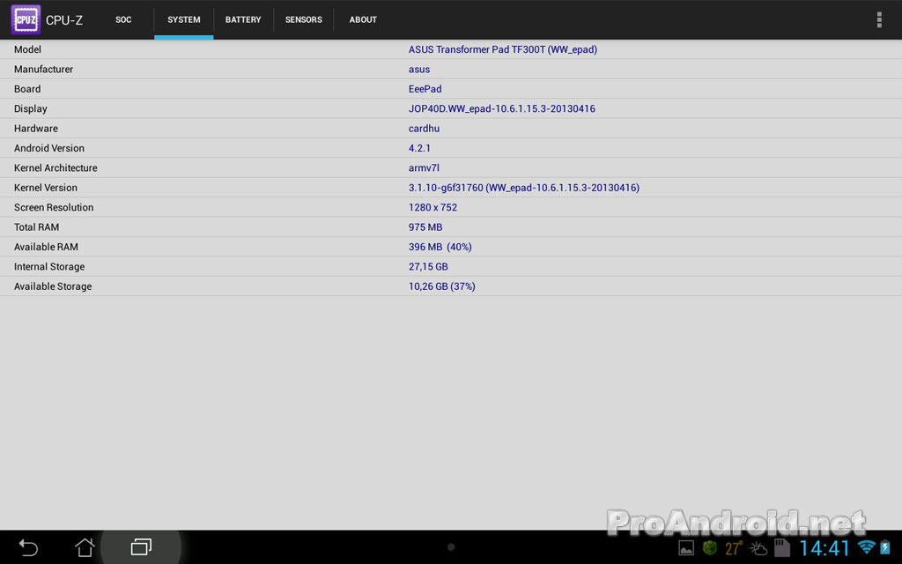Image resolution: width=902 pixels, height=564 pixels.
Task: Tap the battery charging indicator
Action: pos(884,547)
